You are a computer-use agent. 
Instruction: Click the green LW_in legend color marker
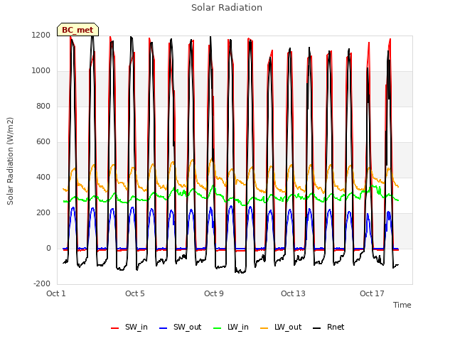click(x=218, y=328)
